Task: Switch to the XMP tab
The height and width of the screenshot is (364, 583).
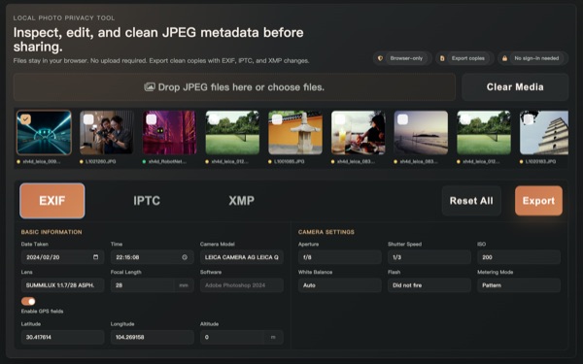Action: click(x=241, y=201)
